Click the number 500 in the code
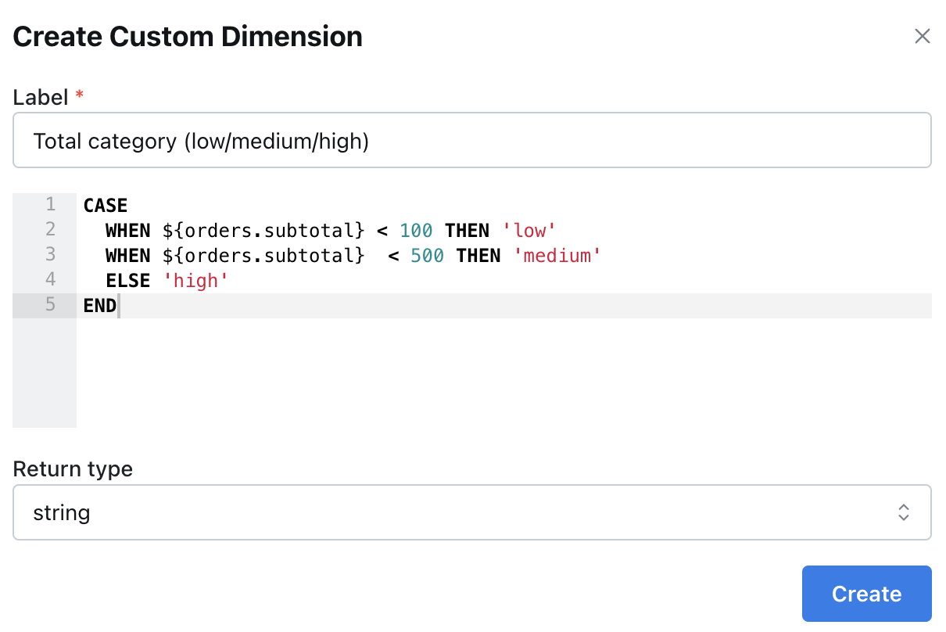Viewport: 946px width, 632px height. pos(427,256)
